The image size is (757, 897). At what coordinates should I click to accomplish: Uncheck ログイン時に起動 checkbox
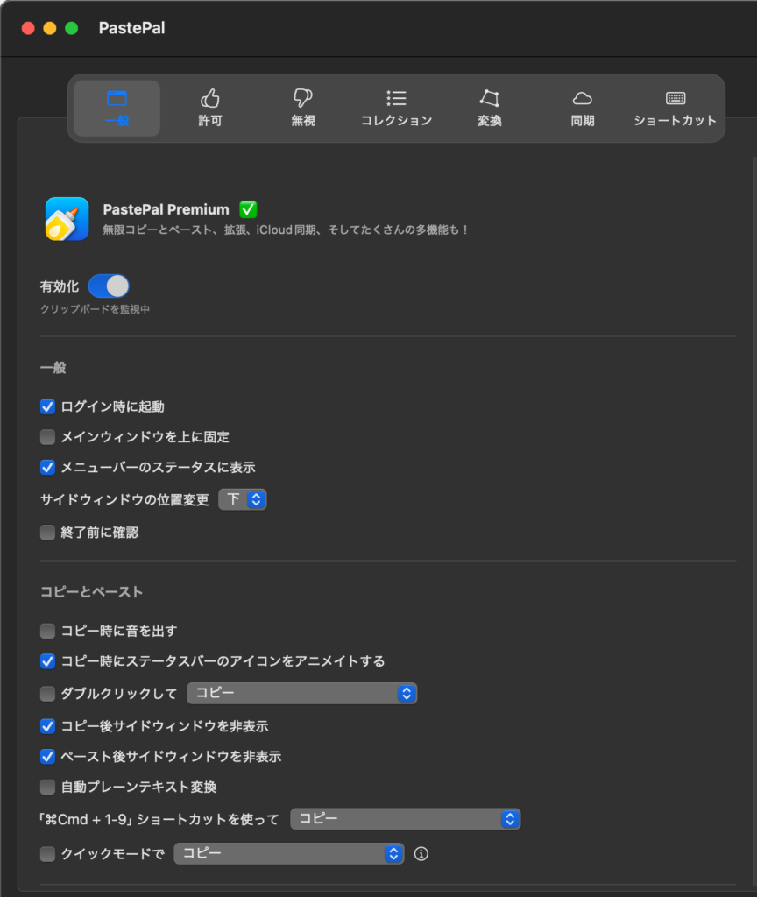tap(48, 406)
